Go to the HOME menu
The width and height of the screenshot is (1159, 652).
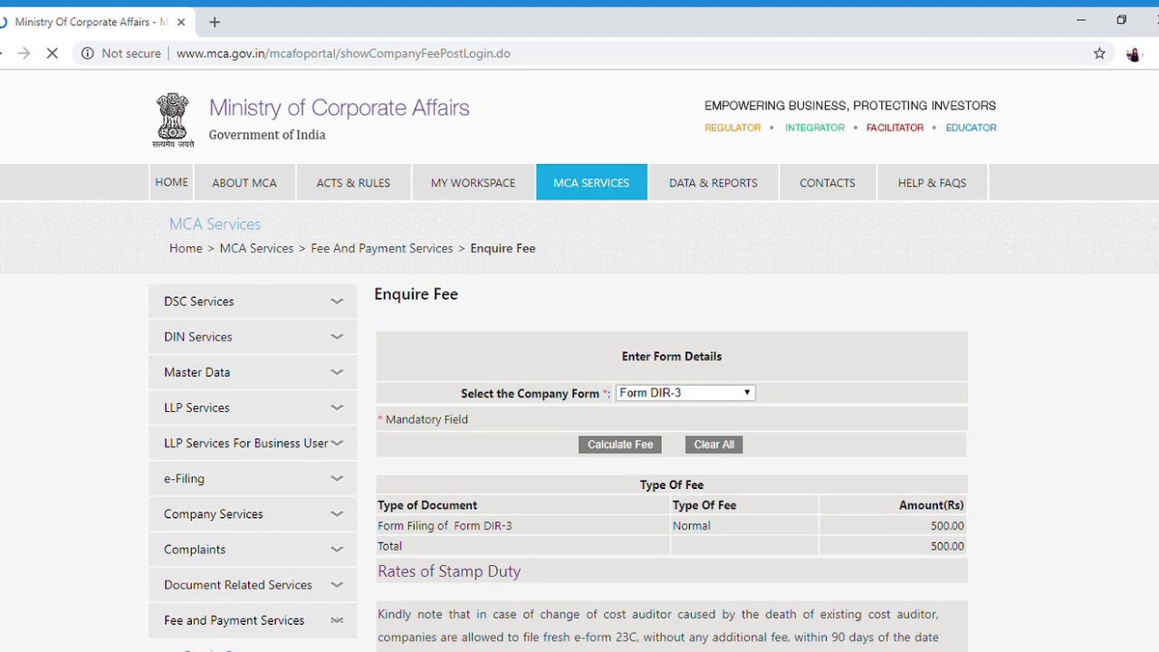(171, 182)
